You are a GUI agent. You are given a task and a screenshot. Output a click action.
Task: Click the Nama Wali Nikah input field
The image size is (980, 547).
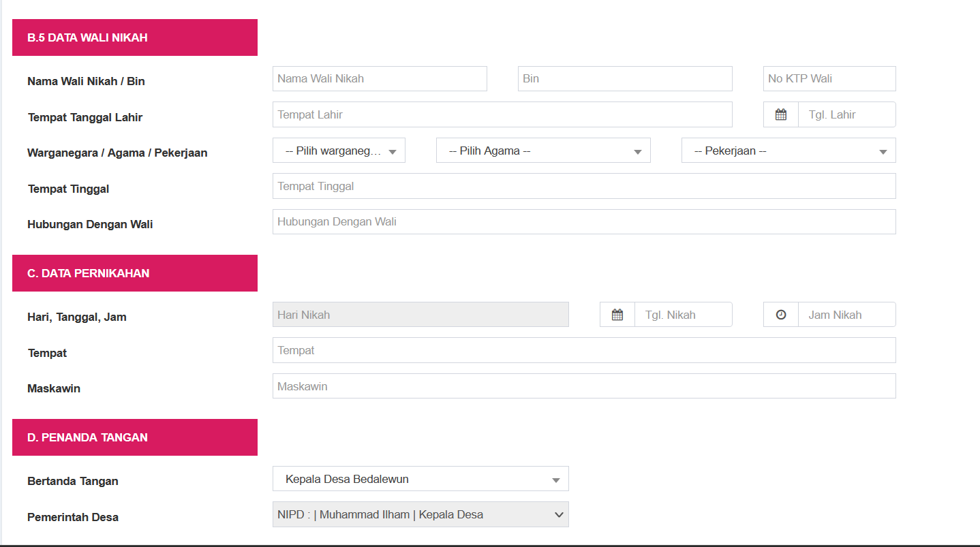380,78
